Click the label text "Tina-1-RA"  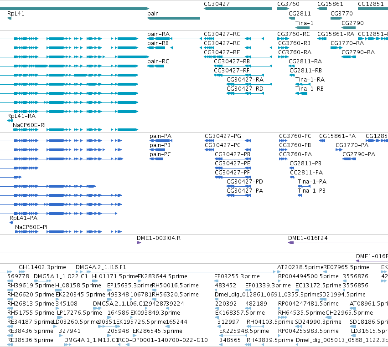(310, 80)
